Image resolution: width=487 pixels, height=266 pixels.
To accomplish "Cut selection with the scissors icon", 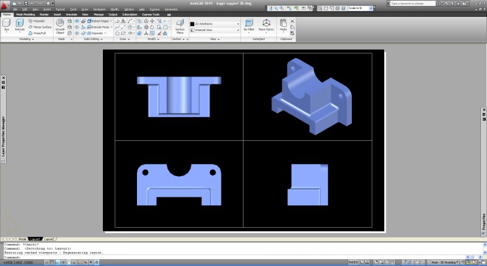I will coord(292,21).
